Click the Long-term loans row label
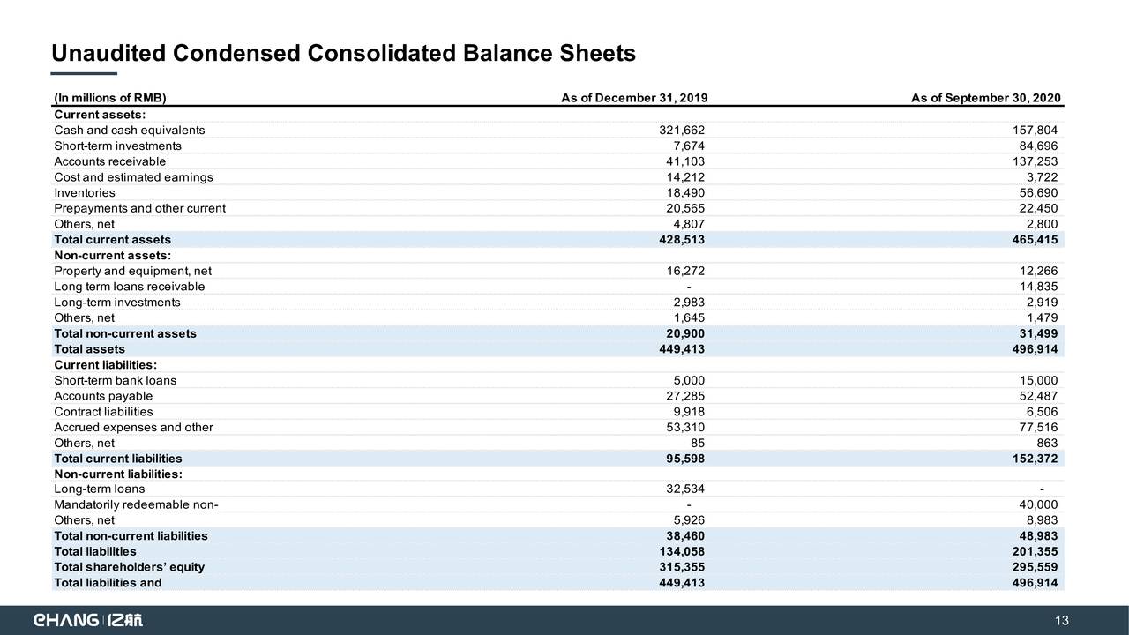This screenshot has height=635, width=1129. coord(100,489)
